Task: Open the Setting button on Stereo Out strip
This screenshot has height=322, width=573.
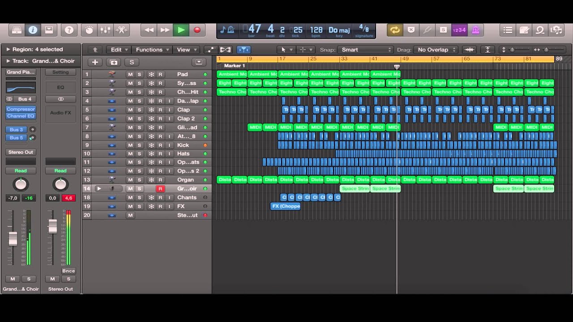Action: (60, 72)
